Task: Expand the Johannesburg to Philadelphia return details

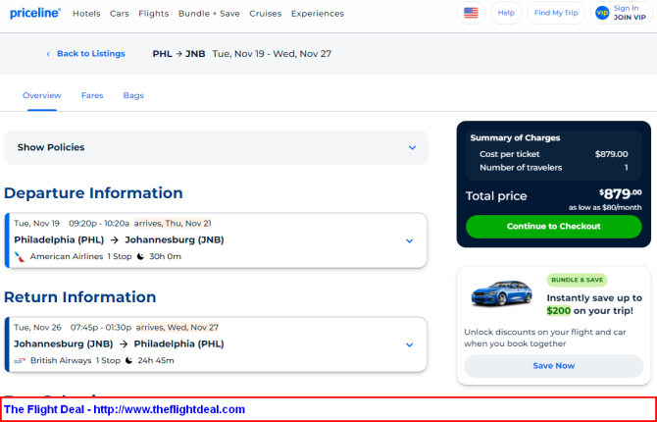Action: click(409, 344)
